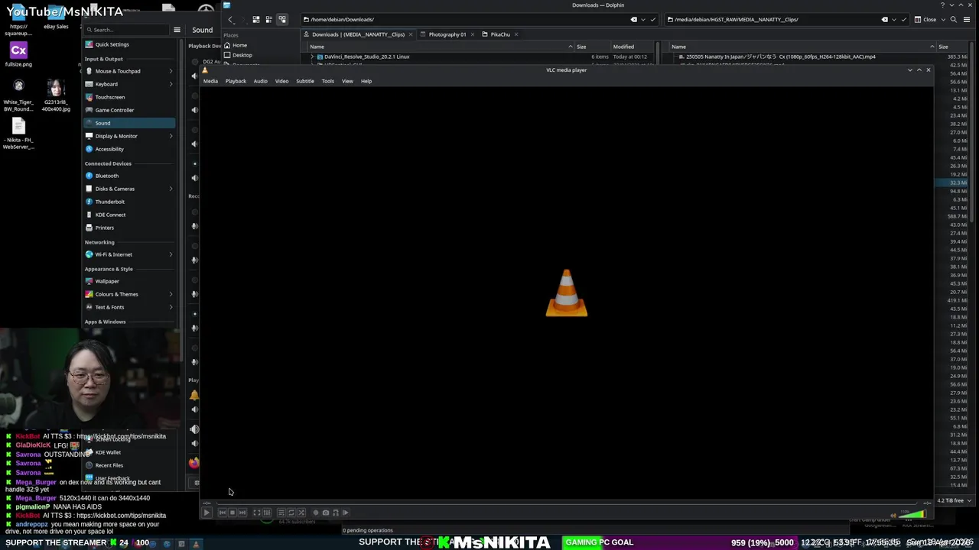979x550 pixels.
Task: Open VLC Playback menu
Action: tap(236, 81)
